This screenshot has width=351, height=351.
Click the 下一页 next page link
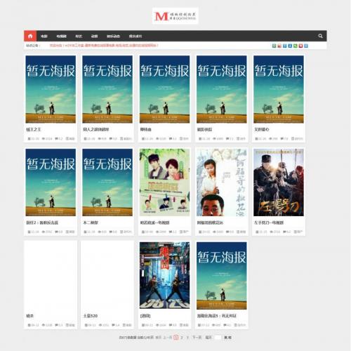(197, 338)
